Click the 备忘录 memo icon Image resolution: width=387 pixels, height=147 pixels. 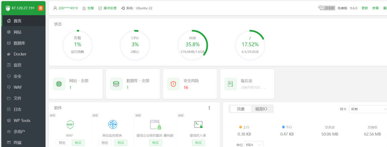click(231, 84)
